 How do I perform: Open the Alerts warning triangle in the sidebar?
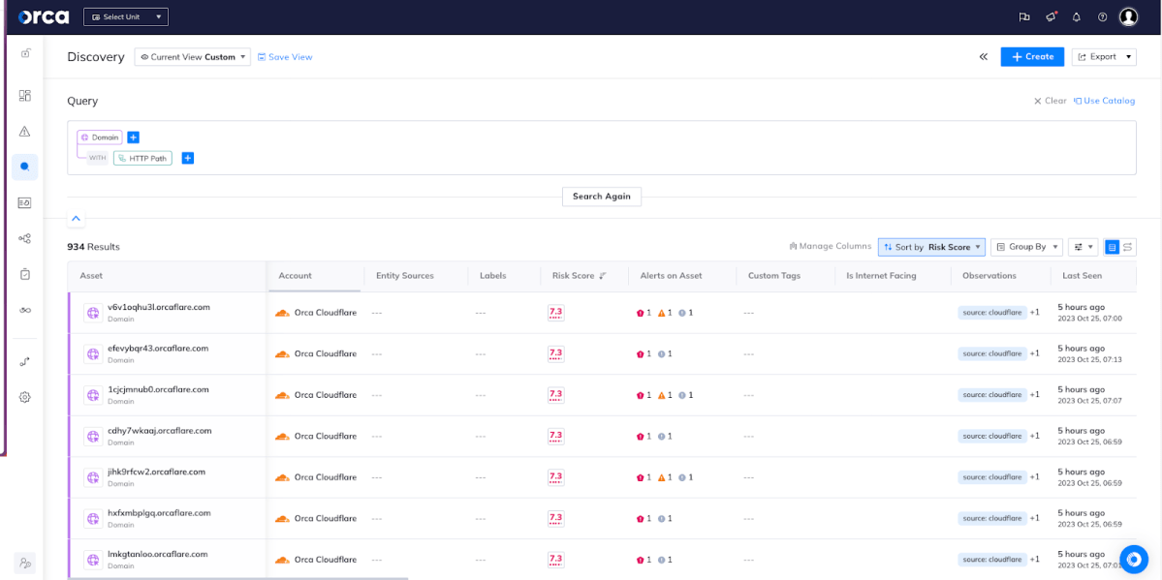click(x=25, y=132)
